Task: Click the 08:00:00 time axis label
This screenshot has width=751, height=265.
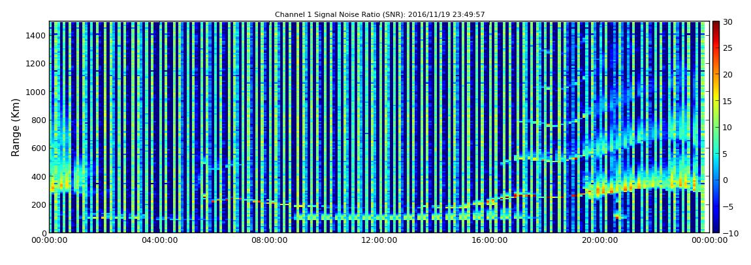Action: [269, 241]
